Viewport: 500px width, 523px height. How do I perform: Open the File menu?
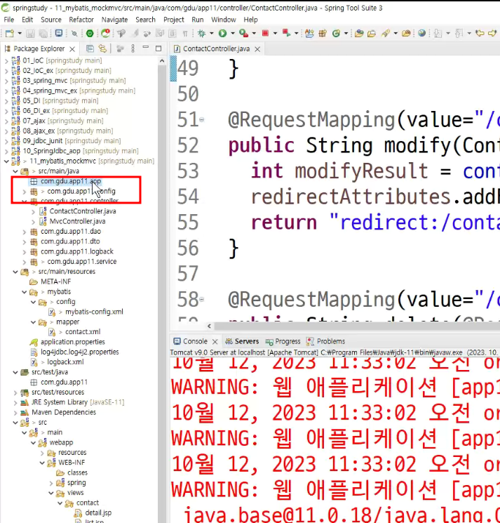[x=8, y=20]
